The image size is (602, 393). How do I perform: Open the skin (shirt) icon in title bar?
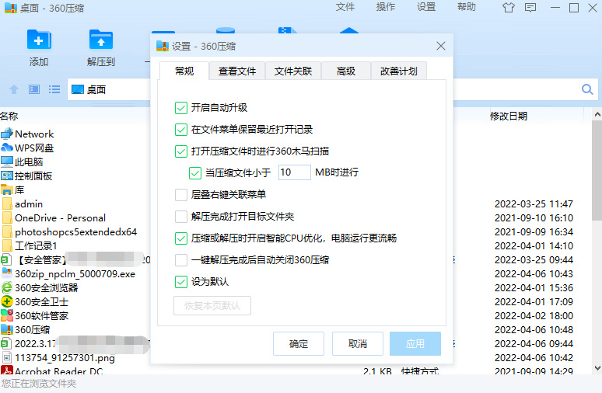[x=509, y=8]
